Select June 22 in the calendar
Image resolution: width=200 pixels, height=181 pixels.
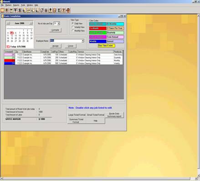24,38
